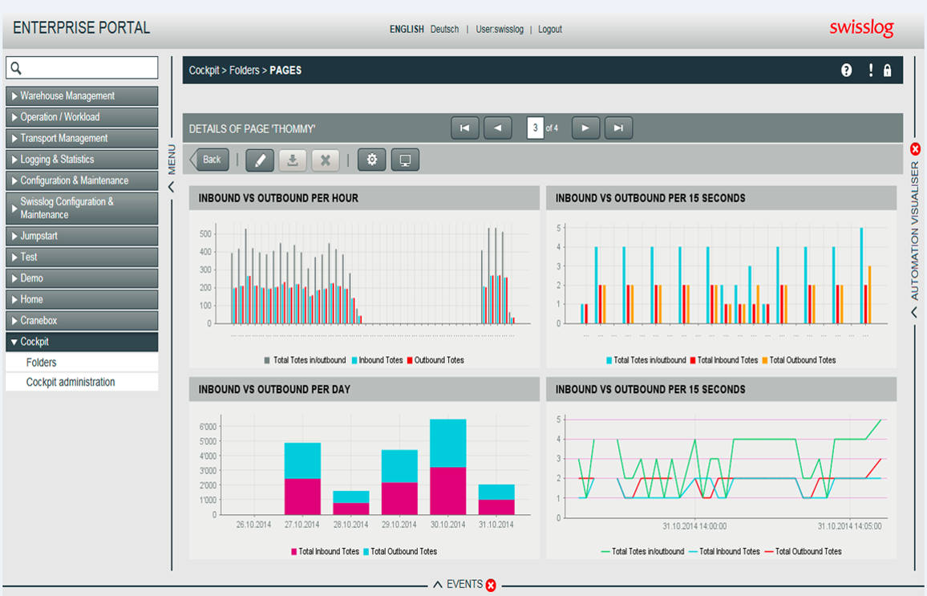Click the padlock icon in header
Image resolution: width=927 pixels, height=596 pixels.
[888, 71]
